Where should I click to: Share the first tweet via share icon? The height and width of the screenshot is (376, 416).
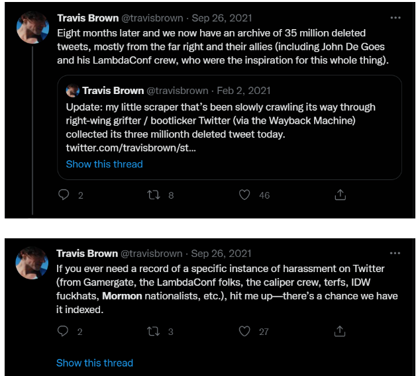coord(340,195)
